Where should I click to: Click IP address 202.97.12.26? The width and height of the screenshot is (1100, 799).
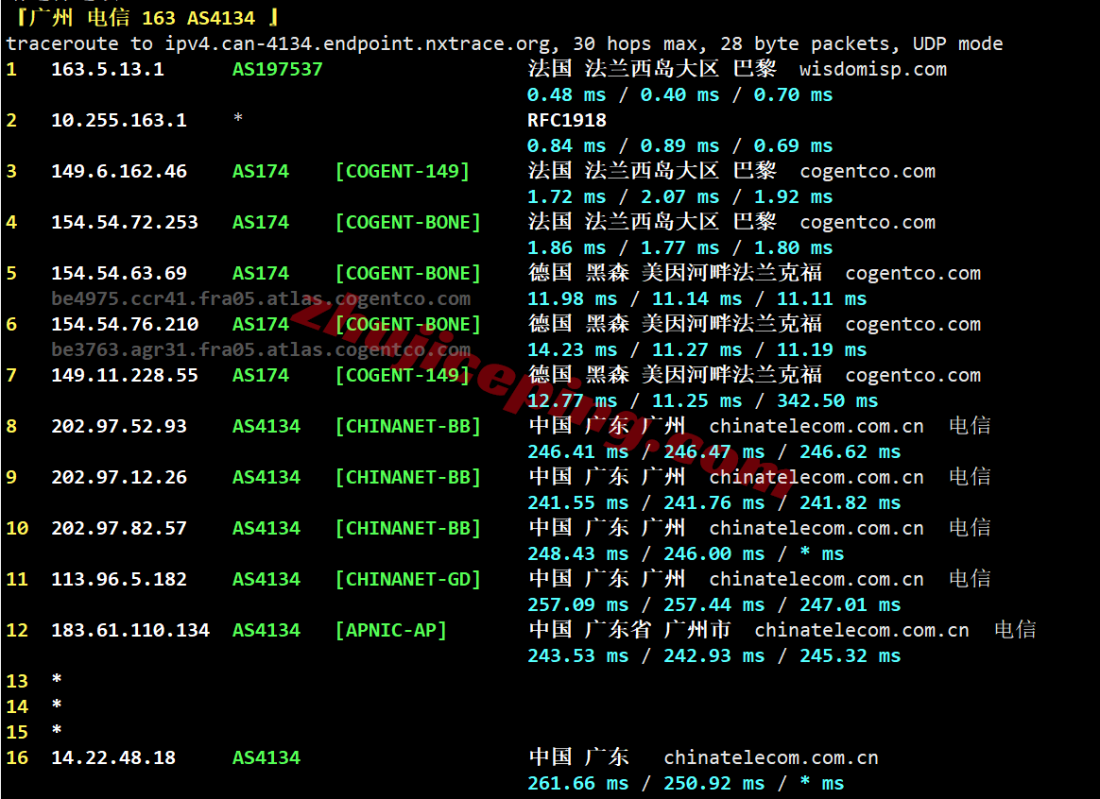[118, 477]
